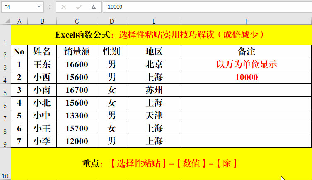312x180 pixels.
Task: Click the footer note '重点：【选择性粘贴】'
Action: pyautogui.click(x=161, y=163)
